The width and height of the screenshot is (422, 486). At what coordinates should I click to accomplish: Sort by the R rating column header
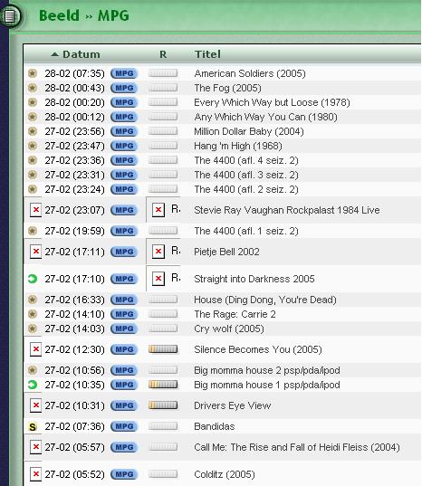(163, 54)
